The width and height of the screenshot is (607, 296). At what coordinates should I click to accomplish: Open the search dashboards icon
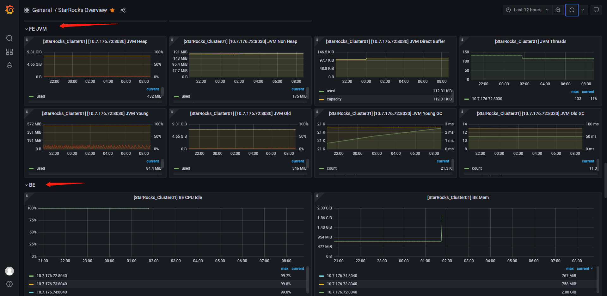(x=9, y=38)
